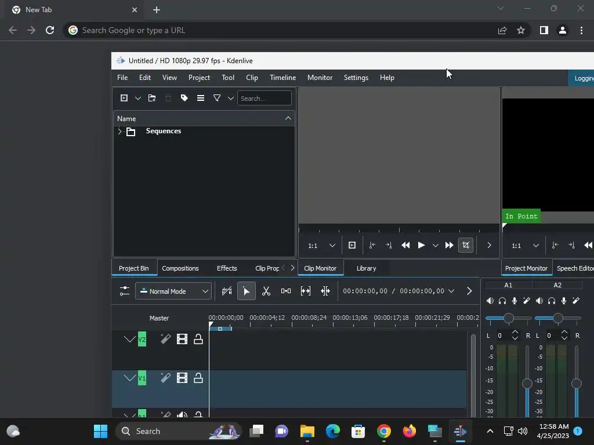Sort the bin by the Name column header
Viewport: 594px width, 445px height.
click(x=204, y=118)
